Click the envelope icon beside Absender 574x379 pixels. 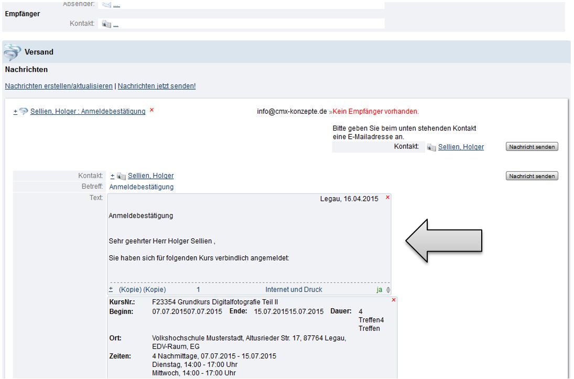(x=106, y=5)
